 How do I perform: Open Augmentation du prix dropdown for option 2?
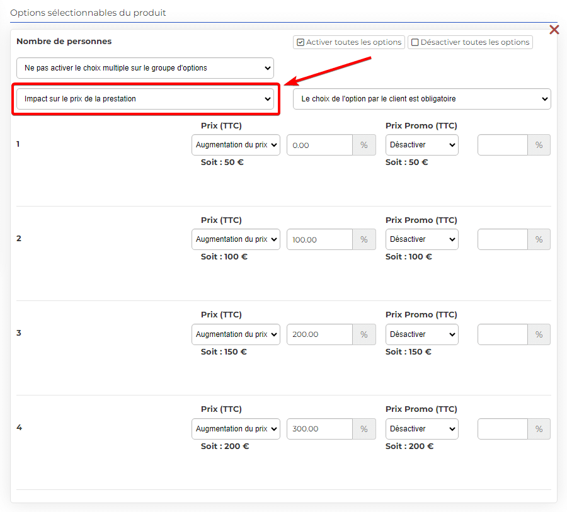[x=236, y=239]
